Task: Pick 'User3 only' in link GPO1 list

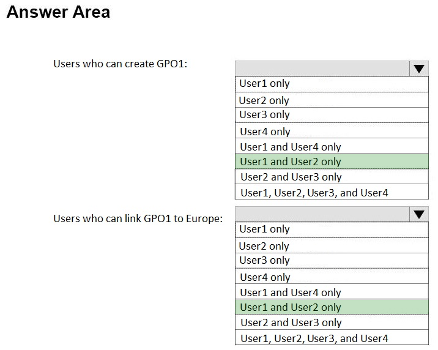Action: coord(332,261)
